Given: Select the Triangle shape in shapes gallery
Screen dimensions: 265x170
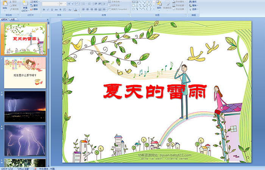Looking at the screenshot, I should (x=137, y=6).
